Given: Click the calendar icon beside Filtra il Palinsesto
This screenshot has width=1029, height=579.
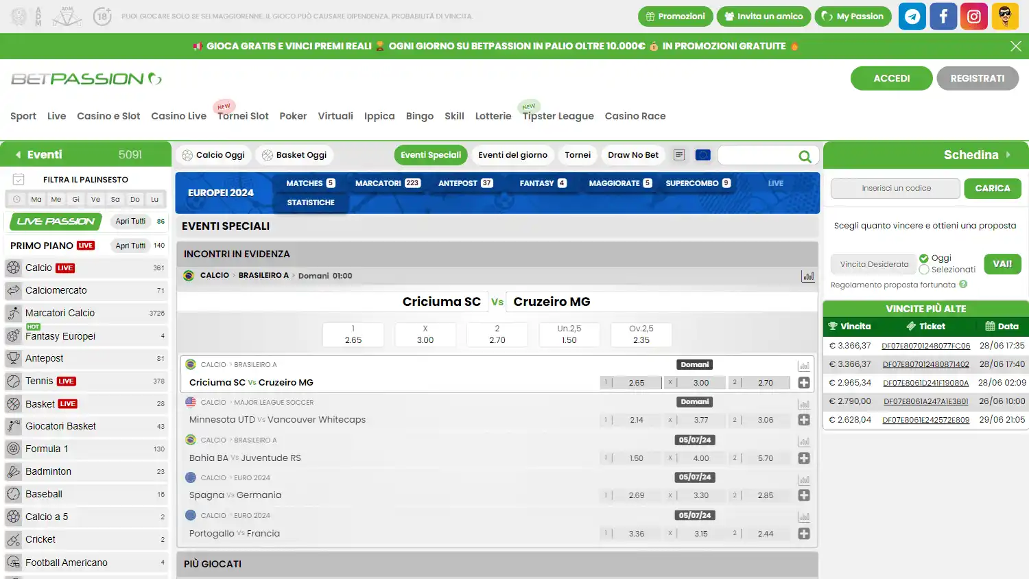Looking at the screenshot, I should [x=19, y=180].
